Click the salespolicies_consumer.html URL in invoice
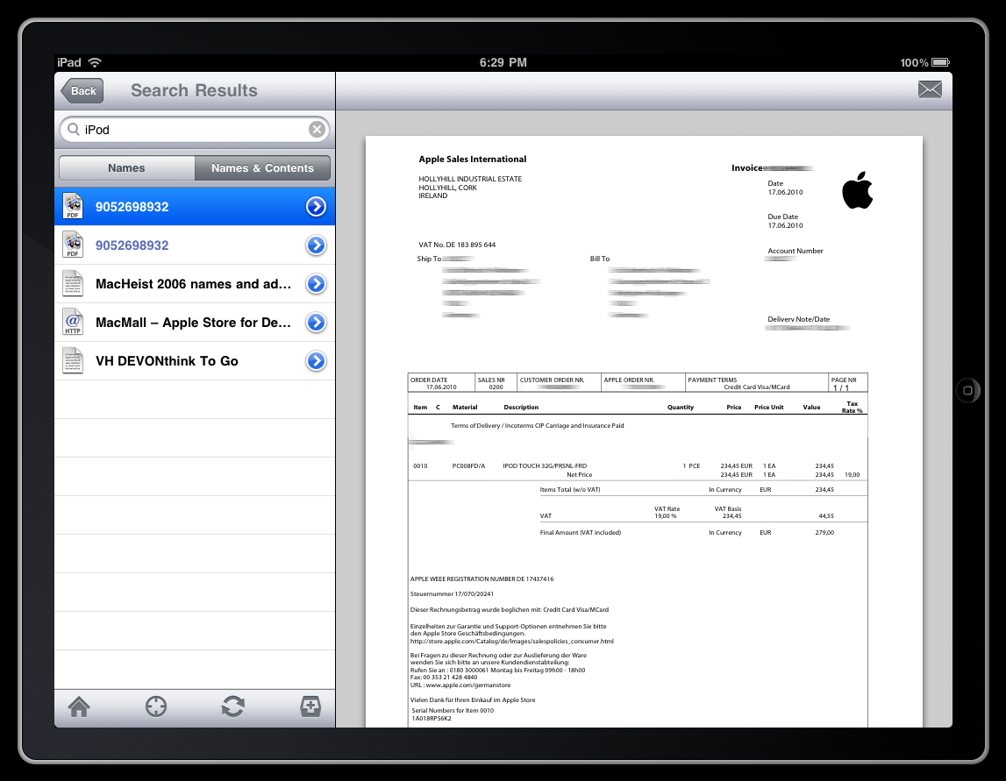Image resolution: width=1006 pixels, height=781 pixels. [511, 642]
